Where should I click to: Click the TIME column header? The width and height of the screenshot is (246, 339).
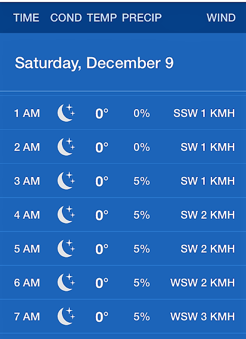pos(26,17)
